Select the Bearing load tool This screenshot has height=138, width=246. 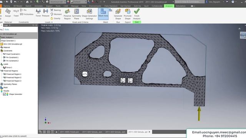pos(55,10)
